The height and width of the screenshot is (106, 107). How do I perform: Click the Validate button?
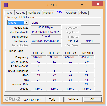point(73,99)
